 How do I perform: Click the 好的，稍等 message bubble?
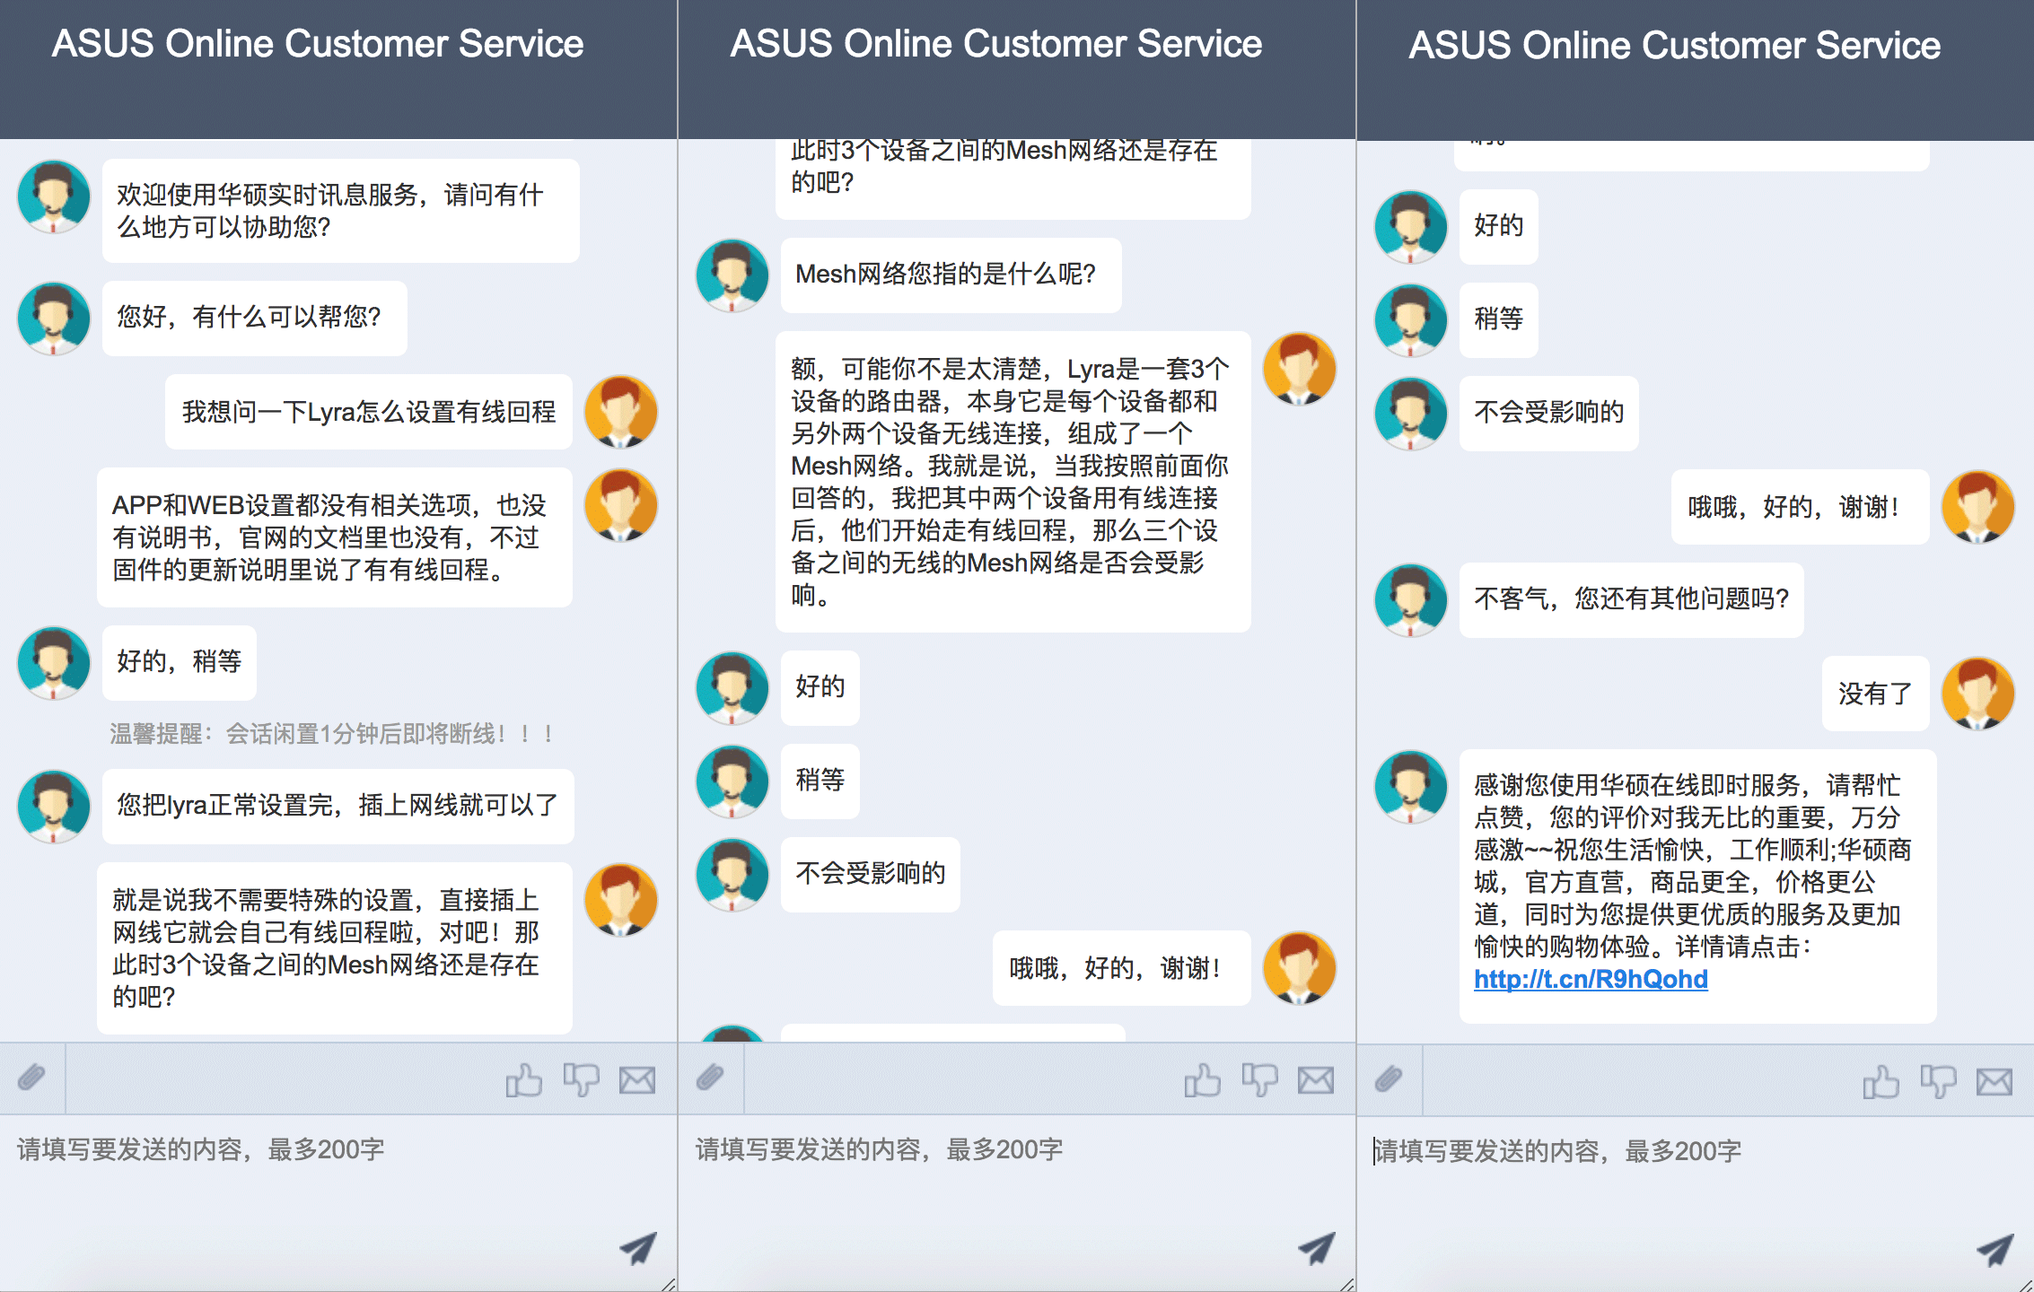180,662
